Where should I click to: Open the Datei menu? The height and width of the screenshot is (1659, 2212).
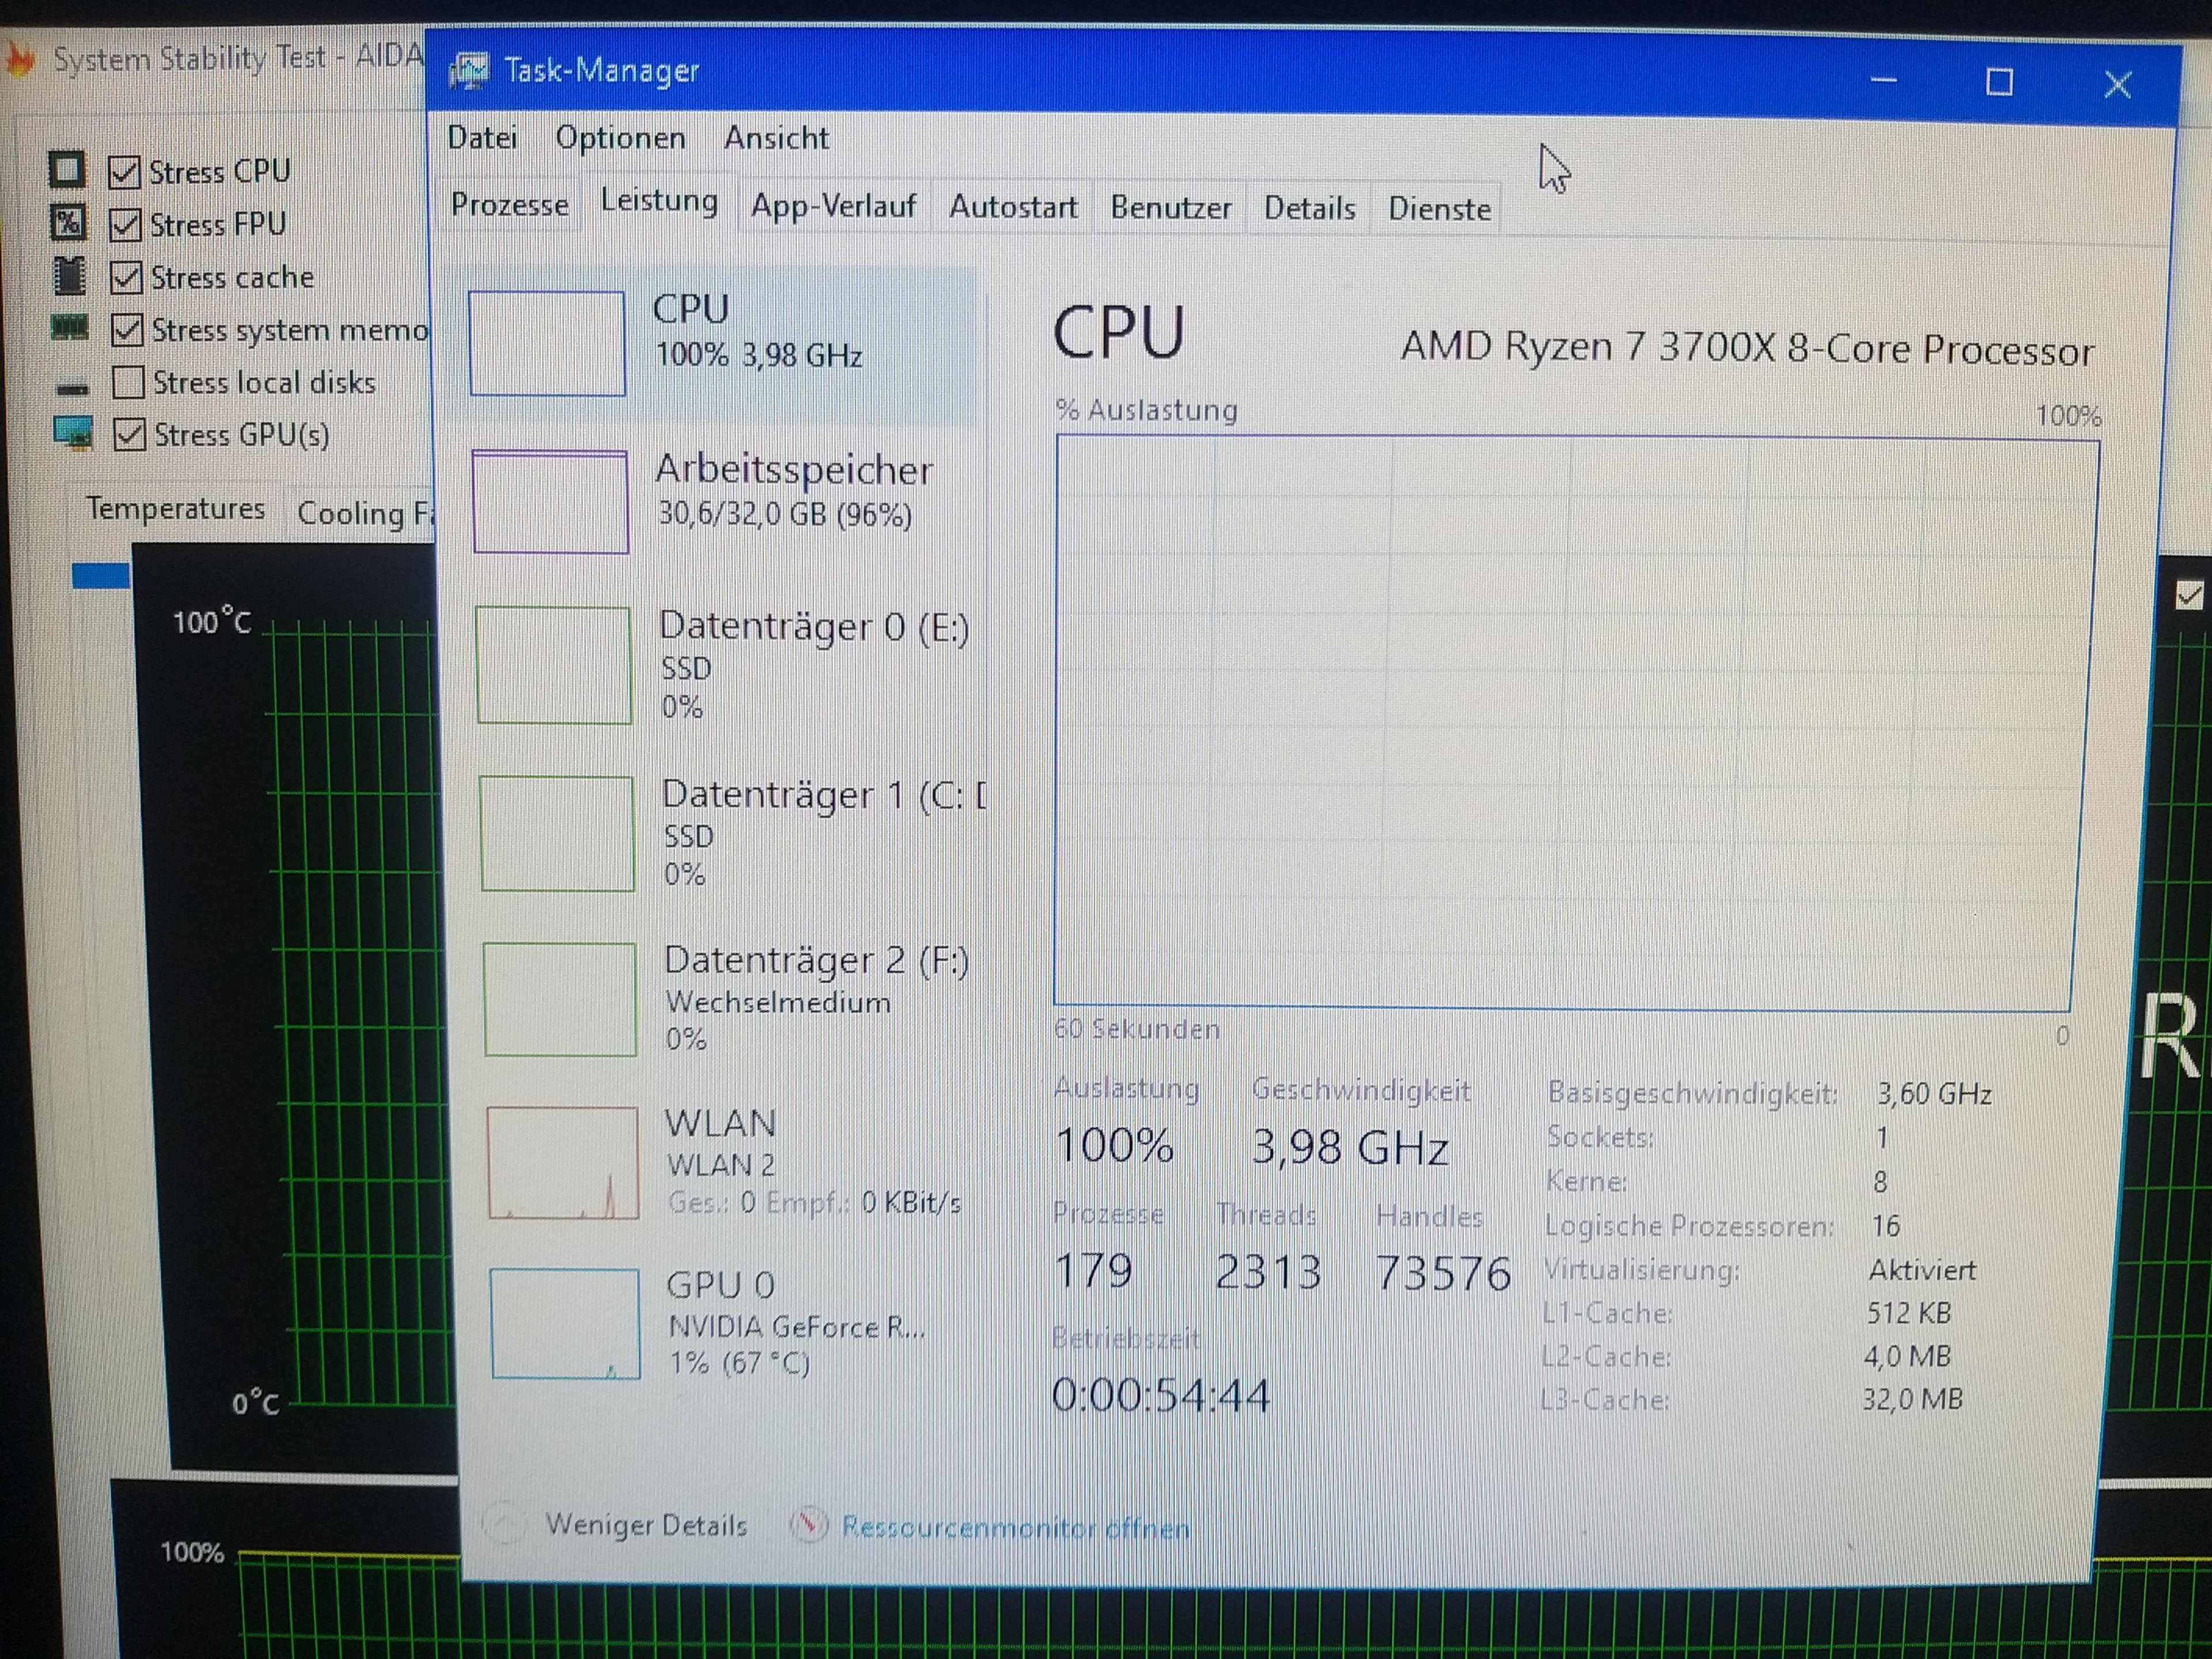[x=482, y=137]
